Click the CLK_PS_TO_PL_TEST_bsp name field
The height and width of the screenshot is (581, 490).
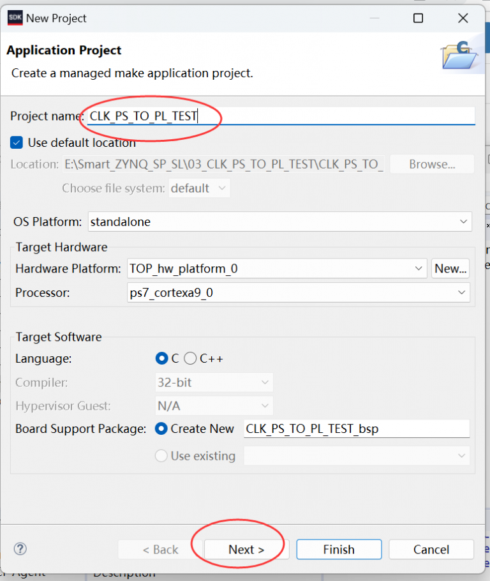[356, 429]
